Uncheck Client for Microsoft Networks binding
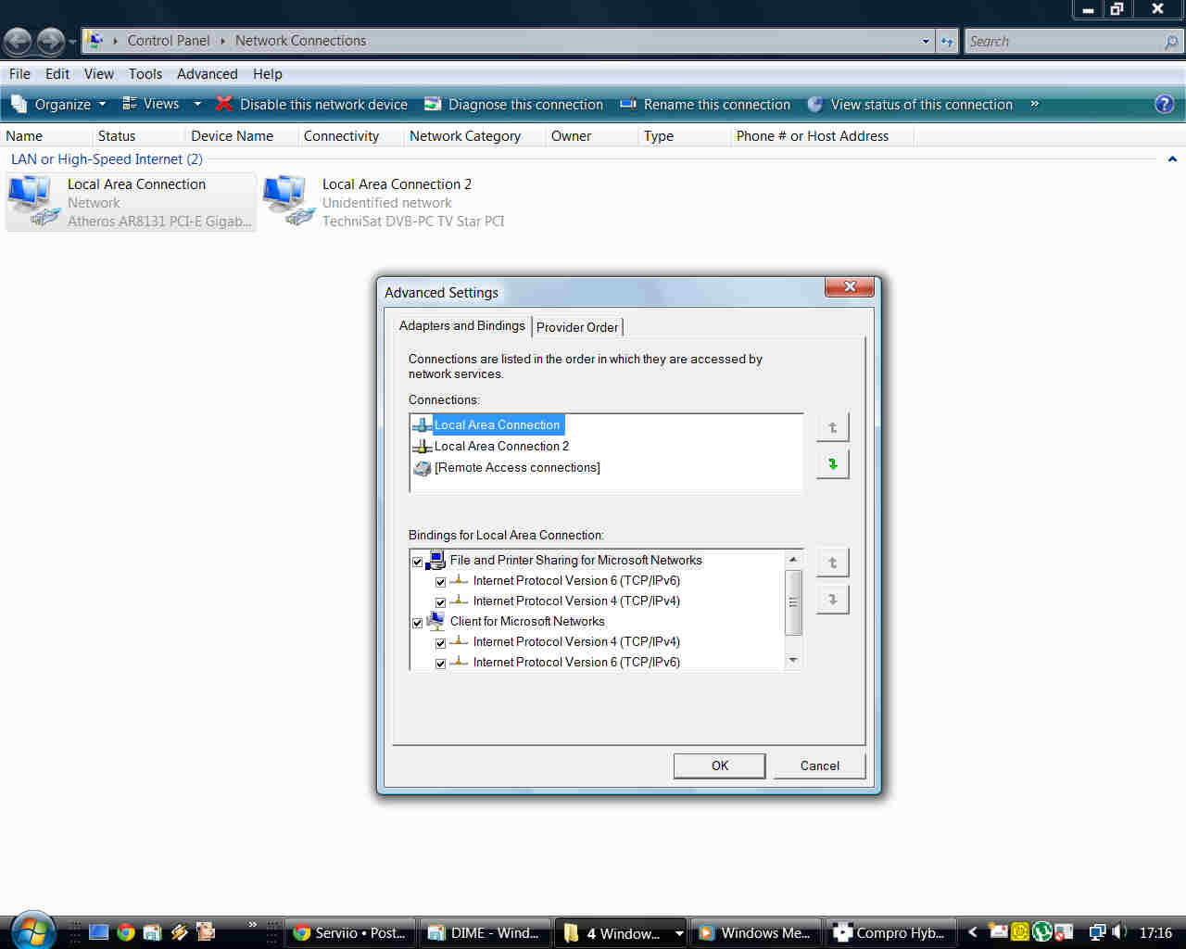1186x949 pixels. coord(417,623)
